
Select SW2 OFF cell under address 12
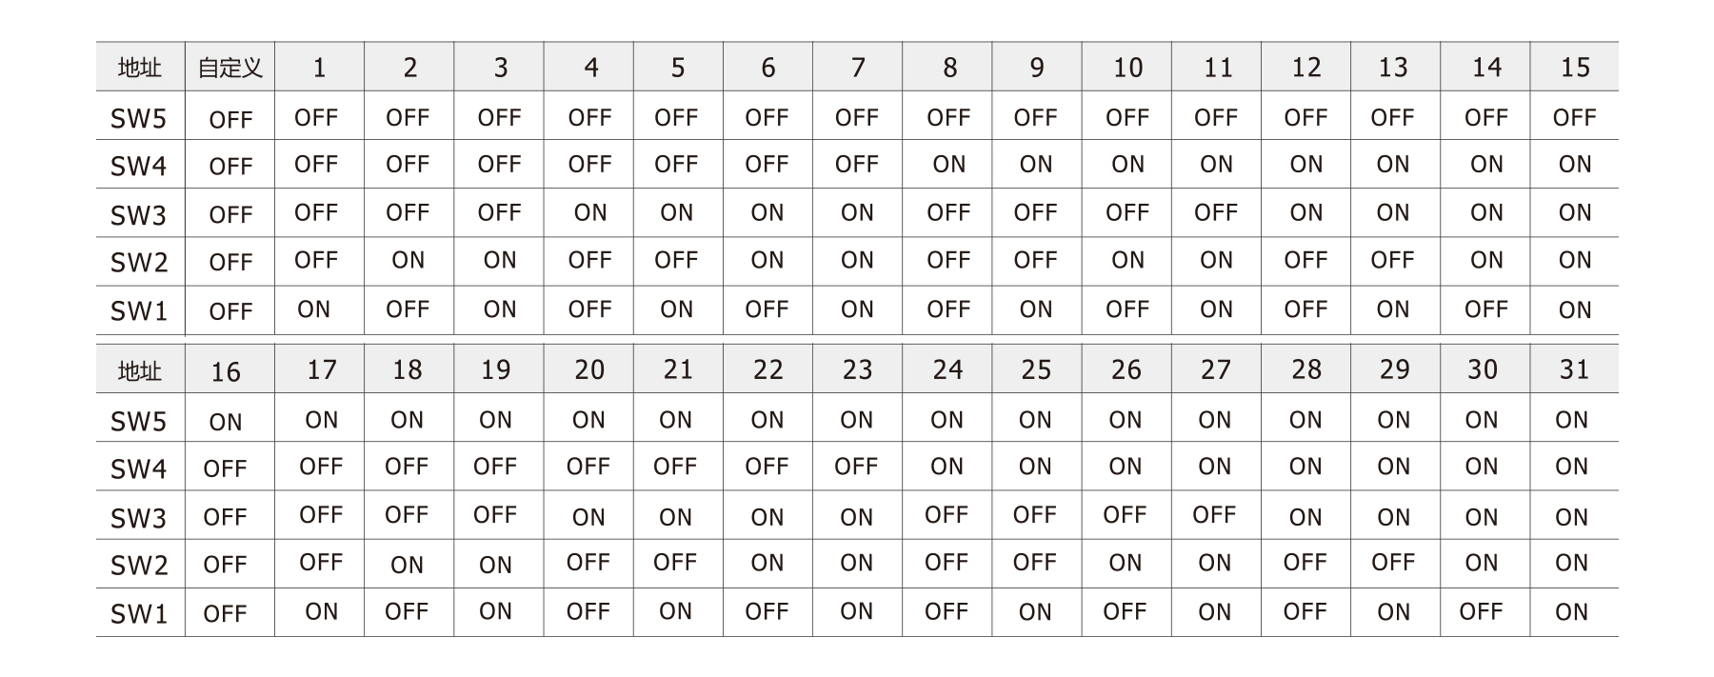(1305, 260)
